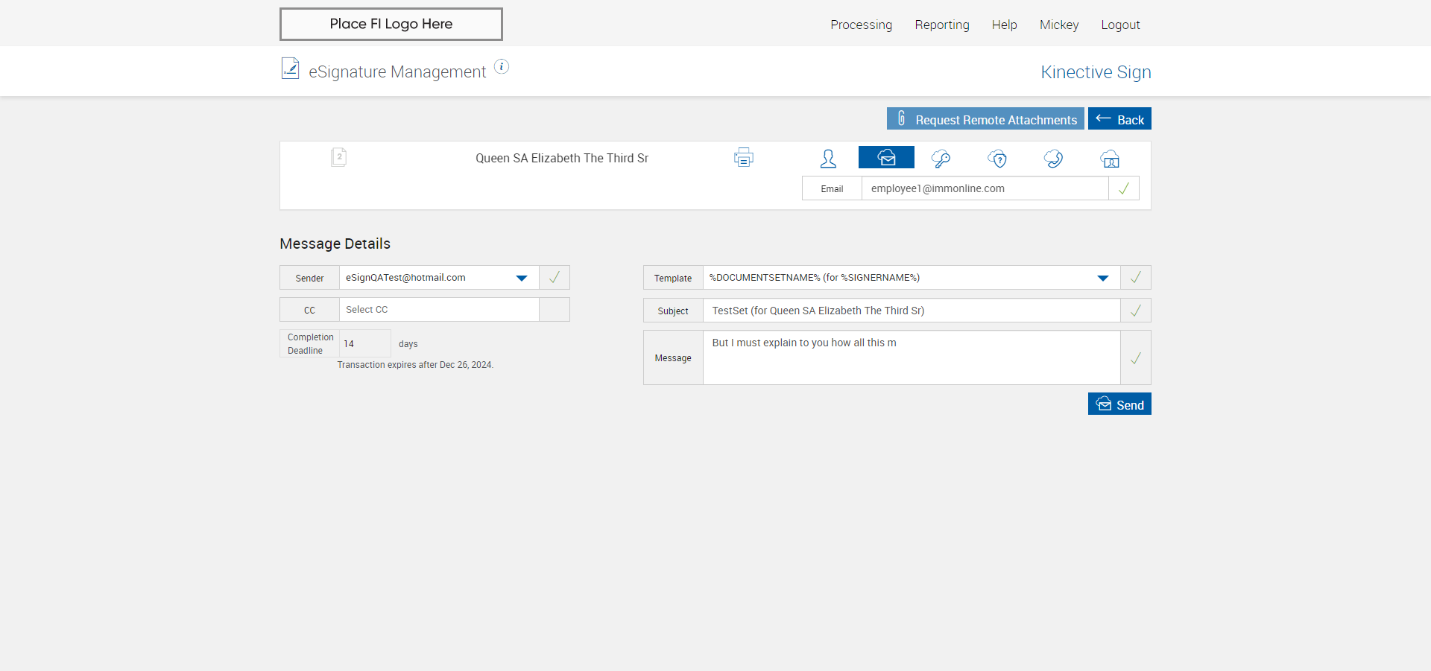The height and width of the screenshot is (671, 1431).
Task: Open the Select CC field
Action: 439,310
